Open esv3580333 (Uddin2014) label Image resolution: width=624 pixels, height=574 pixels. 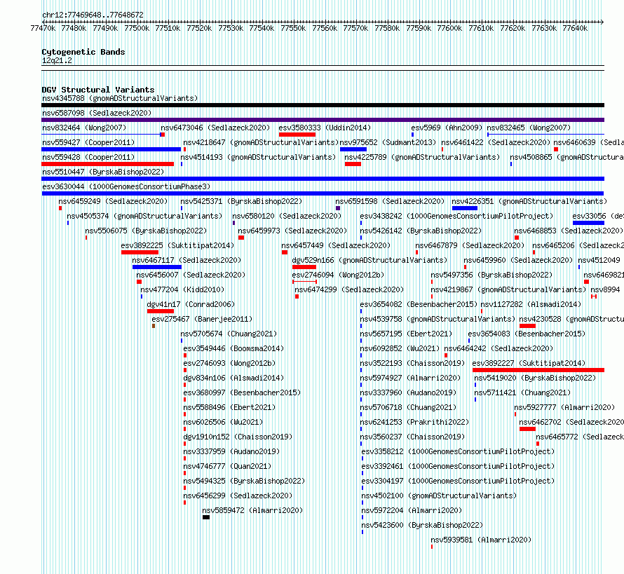coord(325,128)
